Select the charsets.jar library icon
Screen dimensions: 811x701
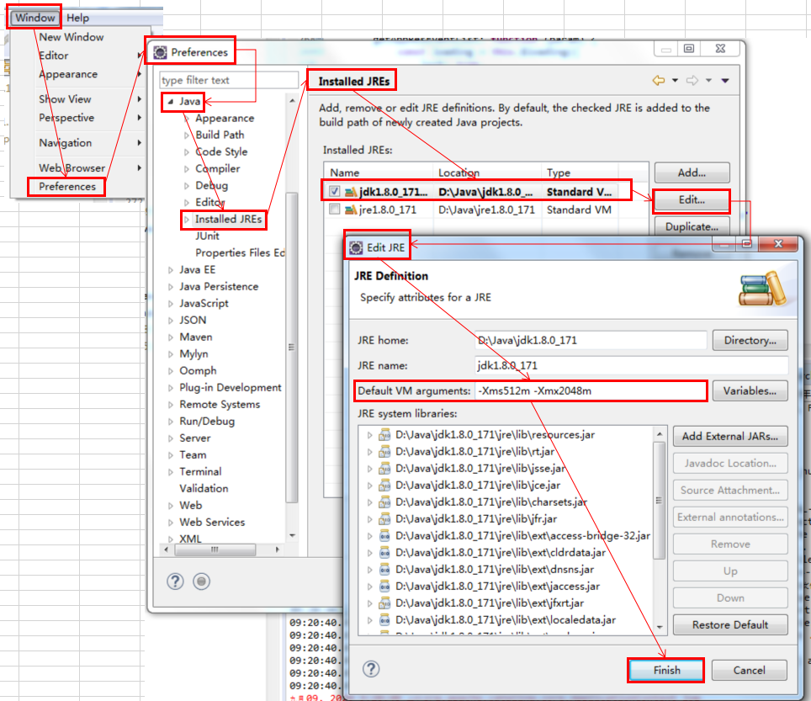(384, 502)
